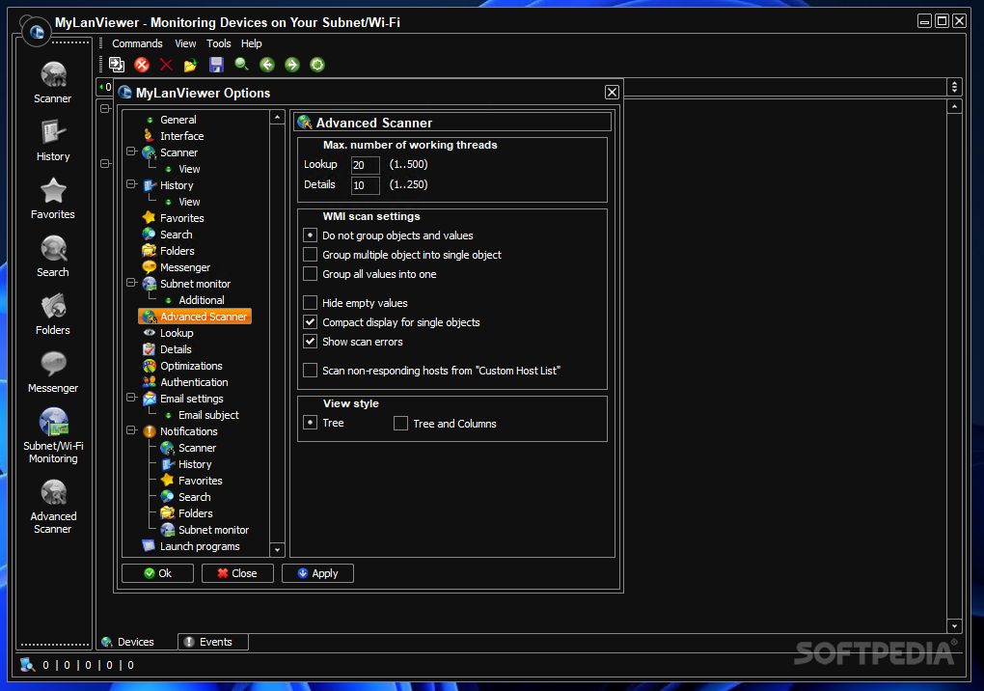
Task: Select Additional under Subnet monitor
Action: [201, 300]
